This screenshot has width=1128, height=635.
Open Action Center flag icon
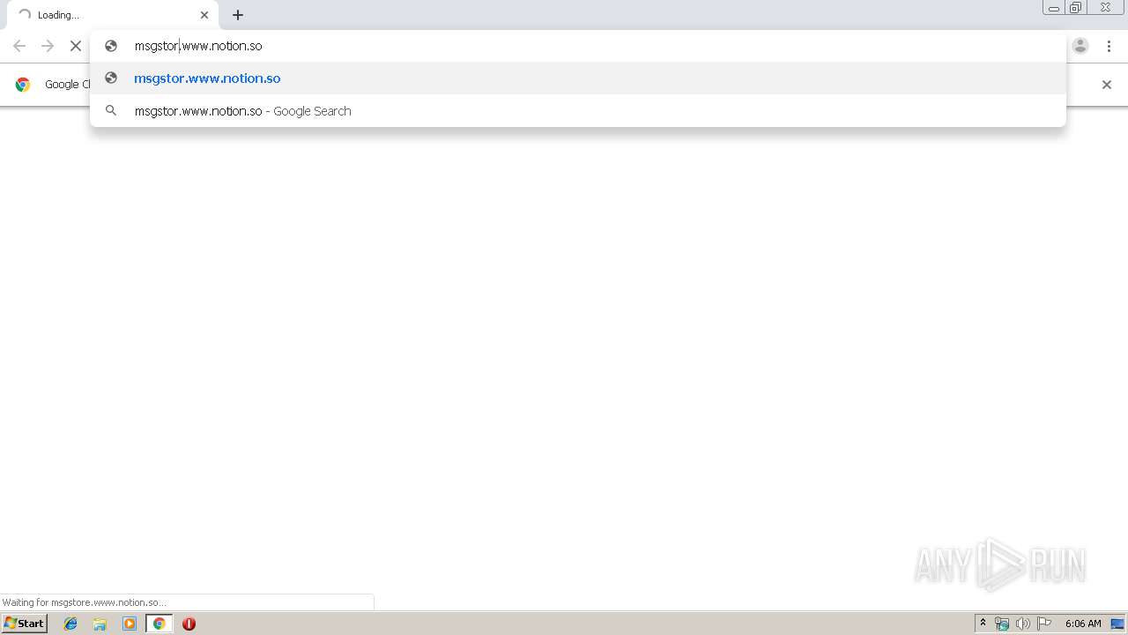[x=1044, y=624]
